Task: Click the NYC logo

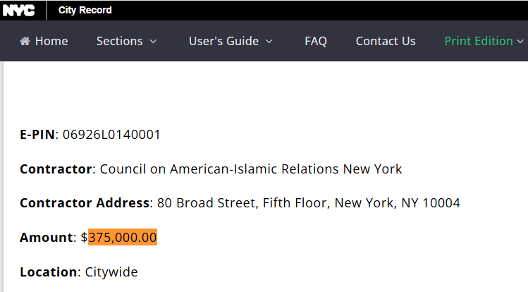Action: click(18, 11)
